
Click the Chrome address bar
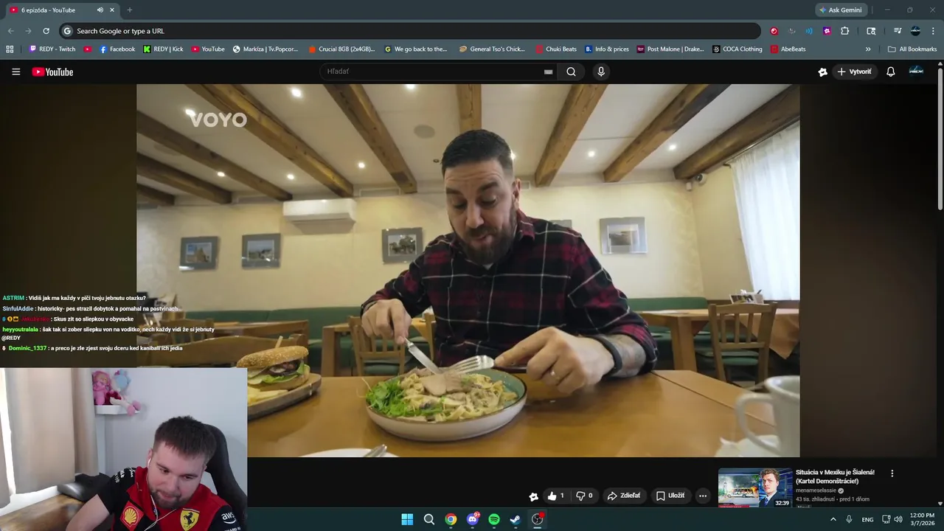coord(410,31)
